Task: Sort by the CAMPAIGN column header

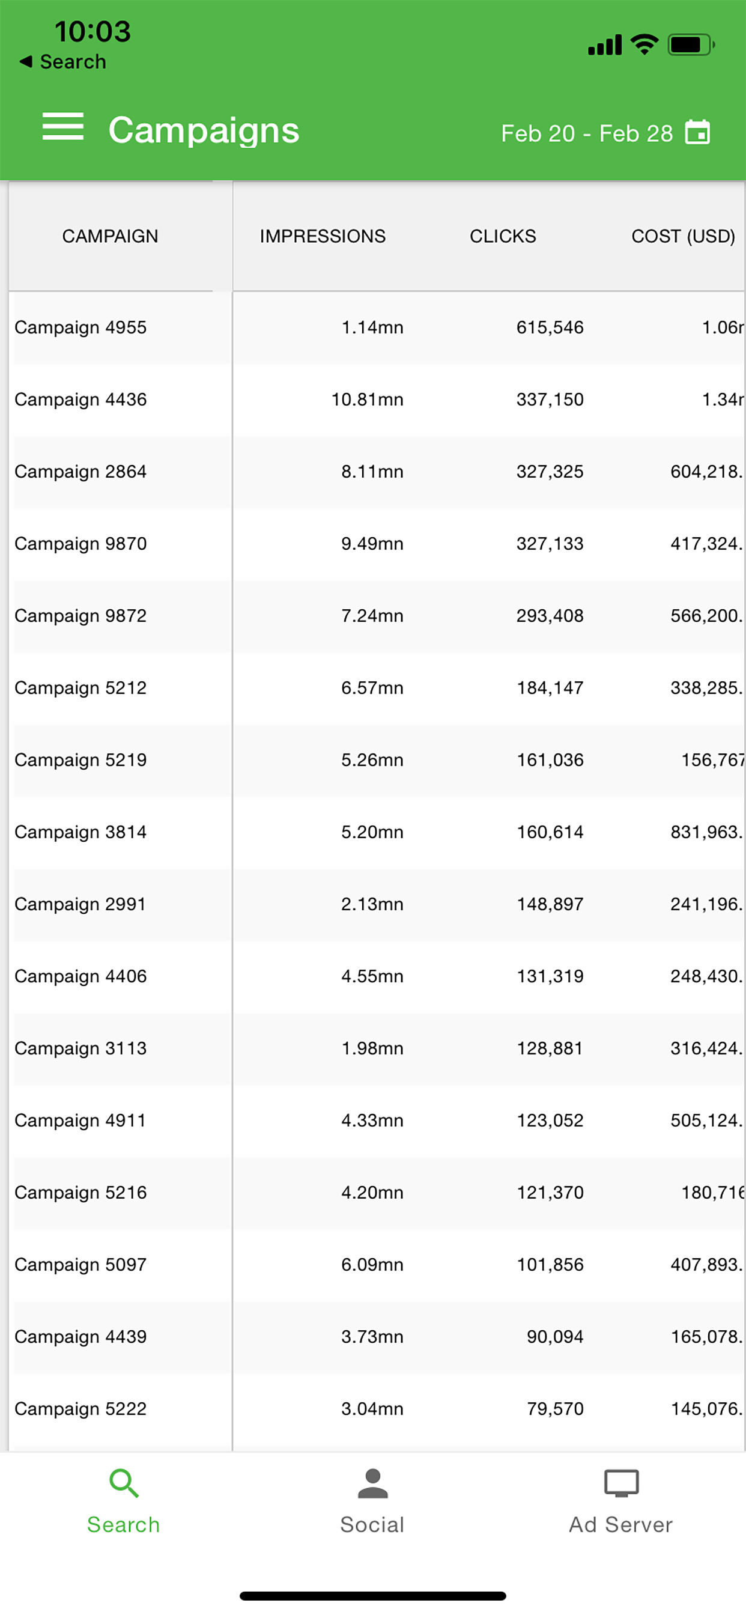Action: tap(110, 236)
